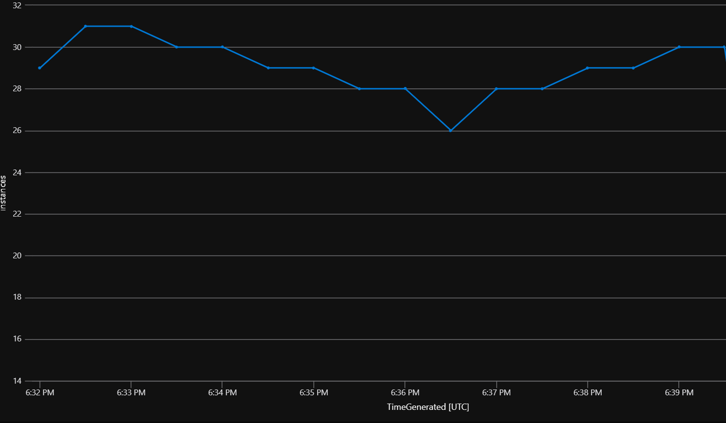The width and height of the screenshot is (726, 423).
Task: Click the y-axis label '16'
Action: [17, 339]
